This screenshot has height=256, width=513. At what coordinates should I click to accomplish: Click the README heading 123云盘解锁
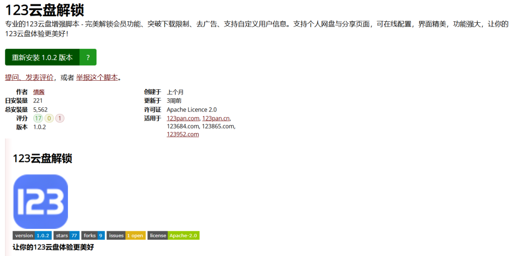[43, 159]
